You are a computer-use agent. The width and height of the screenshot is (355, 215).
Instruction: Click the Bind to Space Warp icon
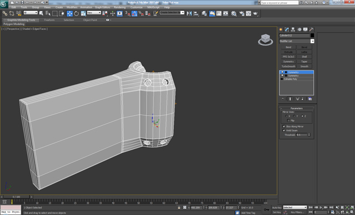[x=18, y=13]
